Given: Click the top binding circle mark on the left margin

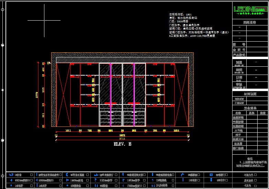Looking at the screenshot, I should 3,45.
